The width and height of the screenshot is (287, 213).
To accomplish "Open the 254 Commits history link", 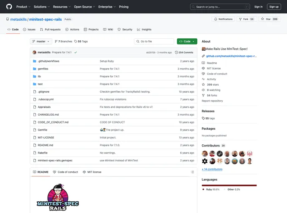I will (x=184, y=52).
